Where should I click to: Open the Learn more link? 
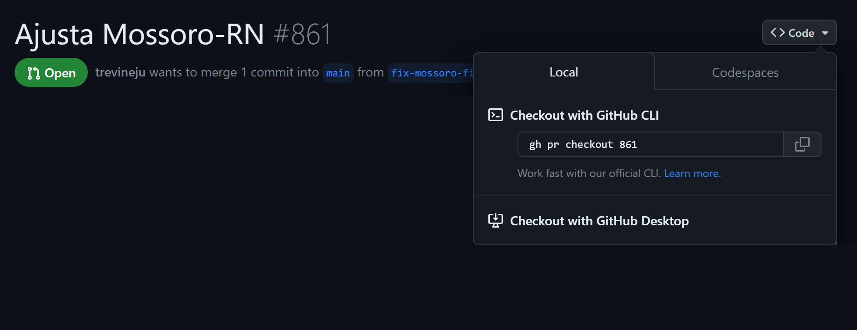(x=691, y=173)
